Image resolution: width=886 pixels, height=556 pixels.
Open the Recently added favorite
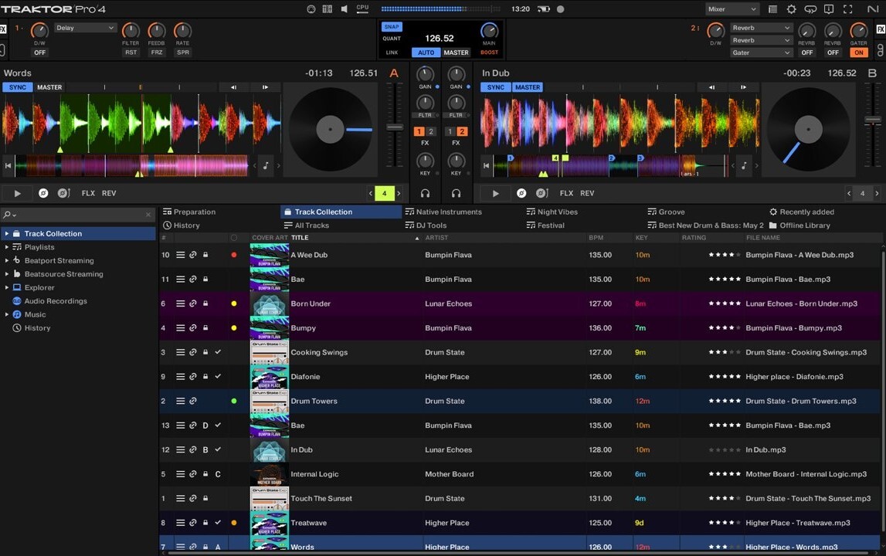[802, 212]
